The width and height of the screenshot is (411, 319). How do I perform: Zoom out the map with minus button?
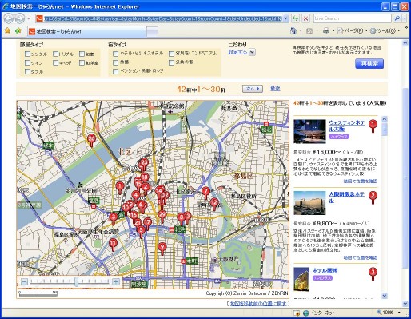pos(24,281)
